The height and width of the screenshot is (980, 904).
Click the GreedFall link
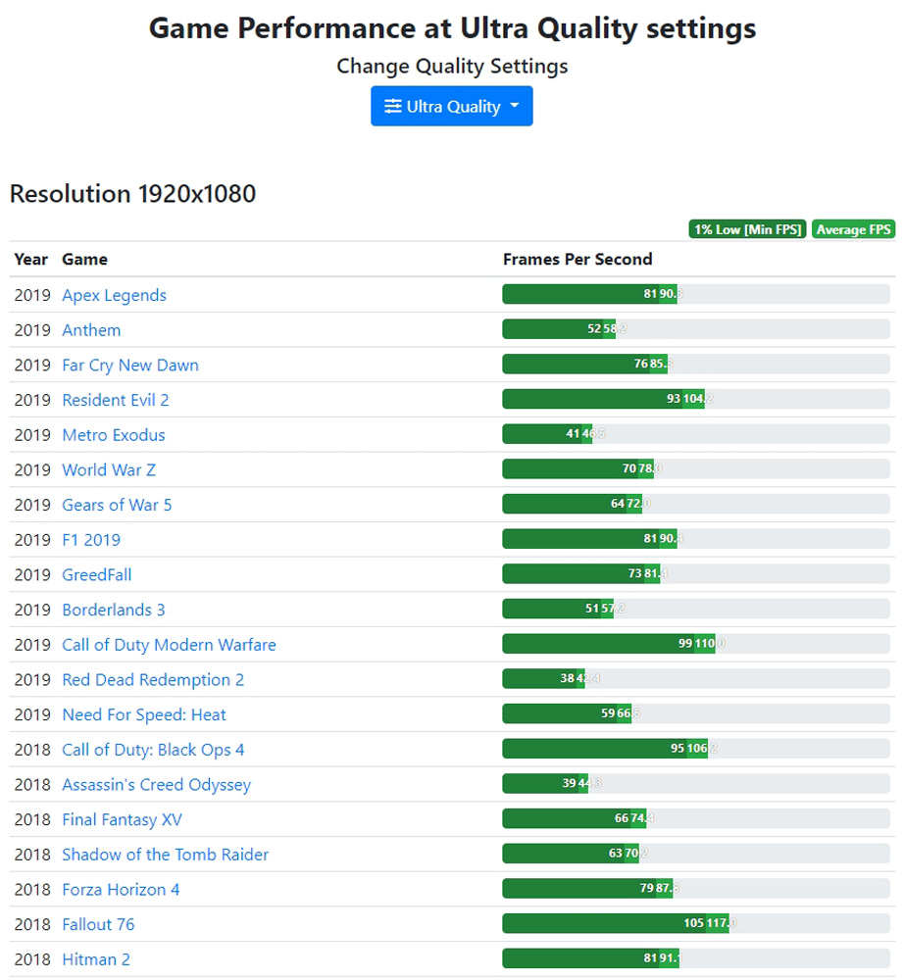click(97, 575)
